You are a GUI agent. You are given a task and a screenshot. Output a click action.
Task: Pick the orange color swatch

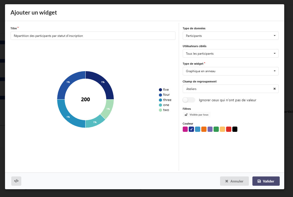tap(204, 129)
